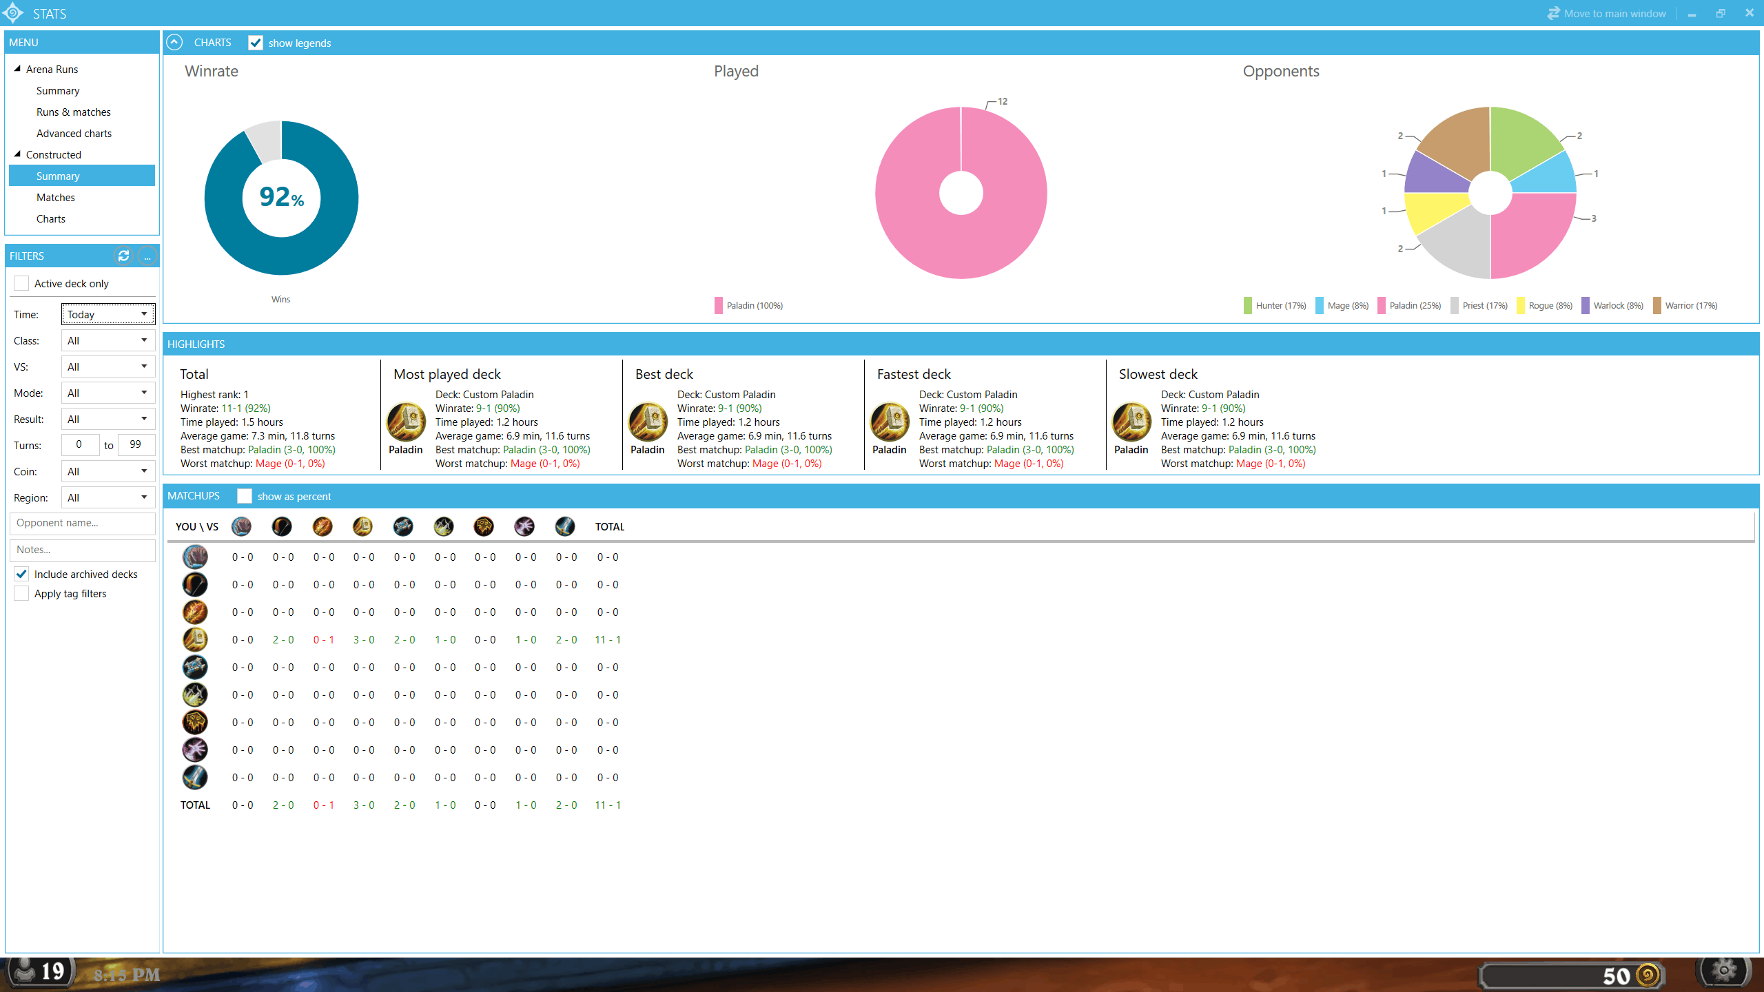1764x992 pixels.
Task: Select Matches under Constructed
Action: [56, 197]
